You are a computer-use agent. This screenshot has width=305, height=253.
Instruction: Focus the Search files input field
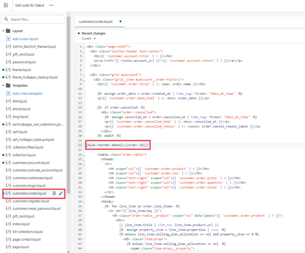click(33, 19)
